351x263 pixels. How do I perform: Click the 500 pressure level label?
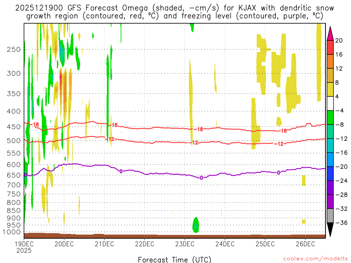(14, 141)
